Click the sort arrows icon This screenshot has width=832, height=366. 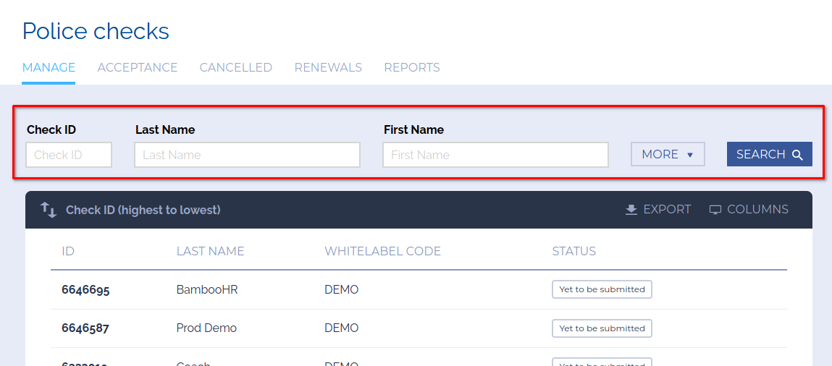coord(49,210)
